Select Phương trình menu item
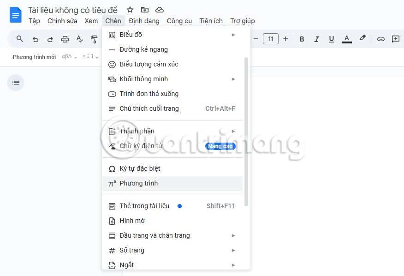This screenshot has width=404, height=276. pyautogui.click(x=172, y=184)
